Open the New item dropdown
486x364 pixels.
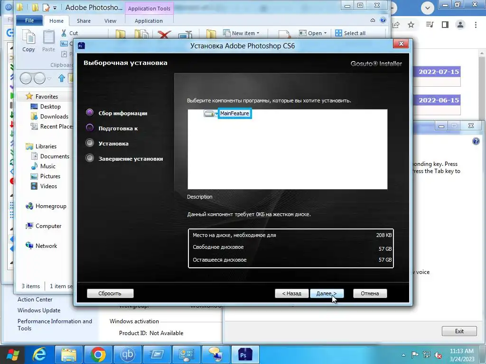242,33
